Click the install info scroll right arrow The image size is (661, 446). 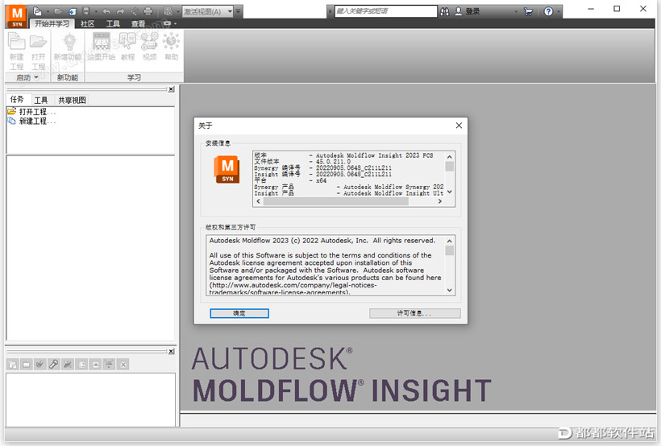tap(439, 201)
